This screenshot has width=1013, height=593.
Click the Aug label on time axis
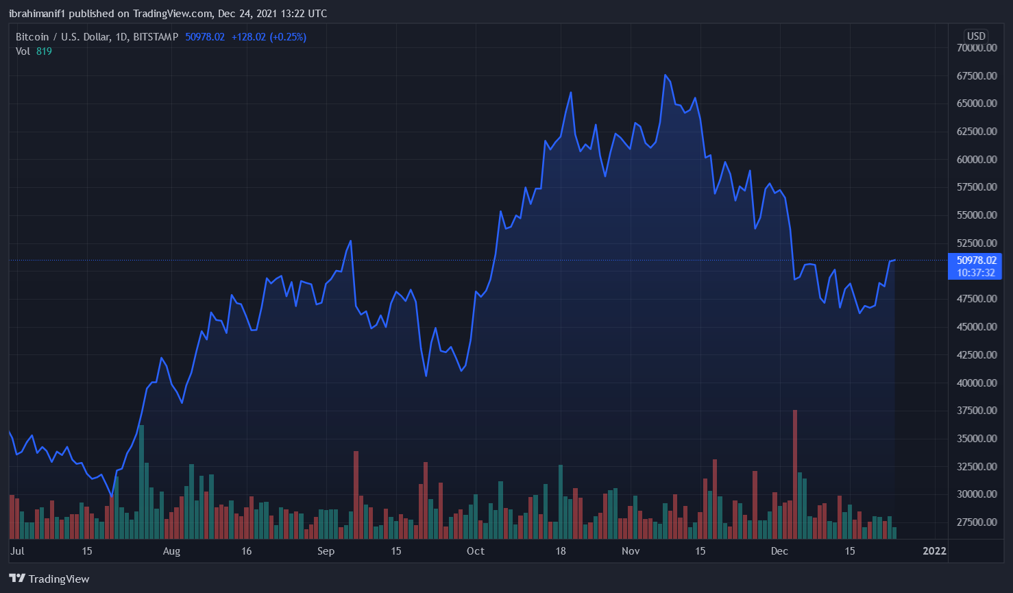pyautogui.click(x=171, y=551)
